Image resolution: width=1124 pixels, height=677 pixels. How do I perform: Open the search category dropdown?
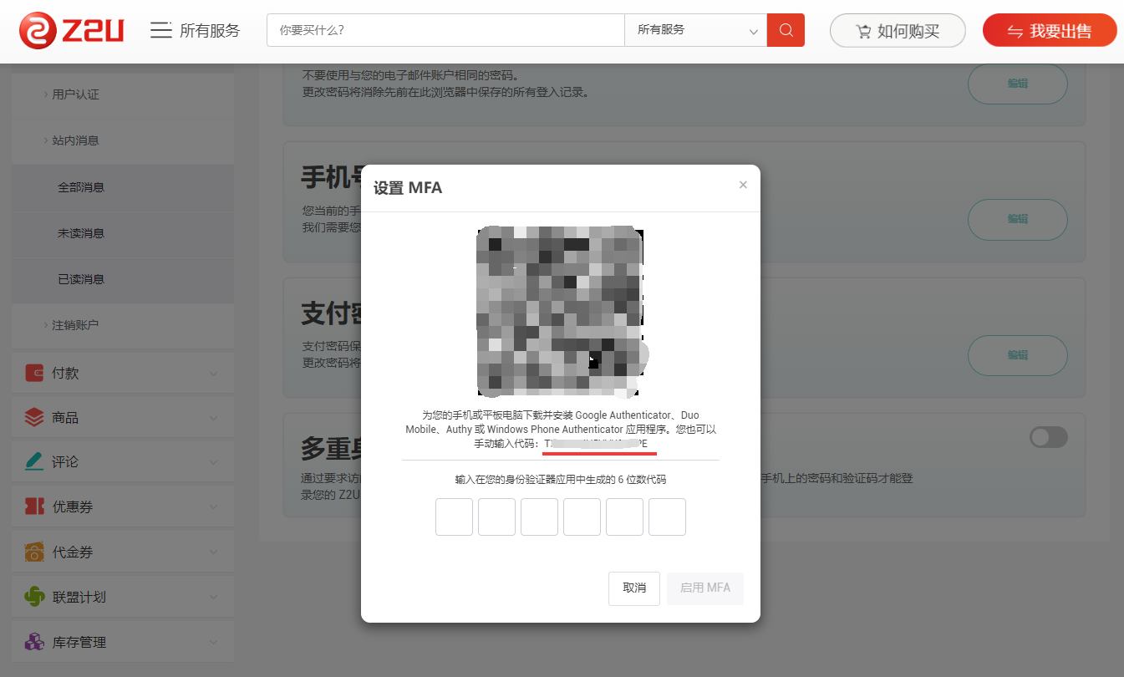click(x=695, y=30)
